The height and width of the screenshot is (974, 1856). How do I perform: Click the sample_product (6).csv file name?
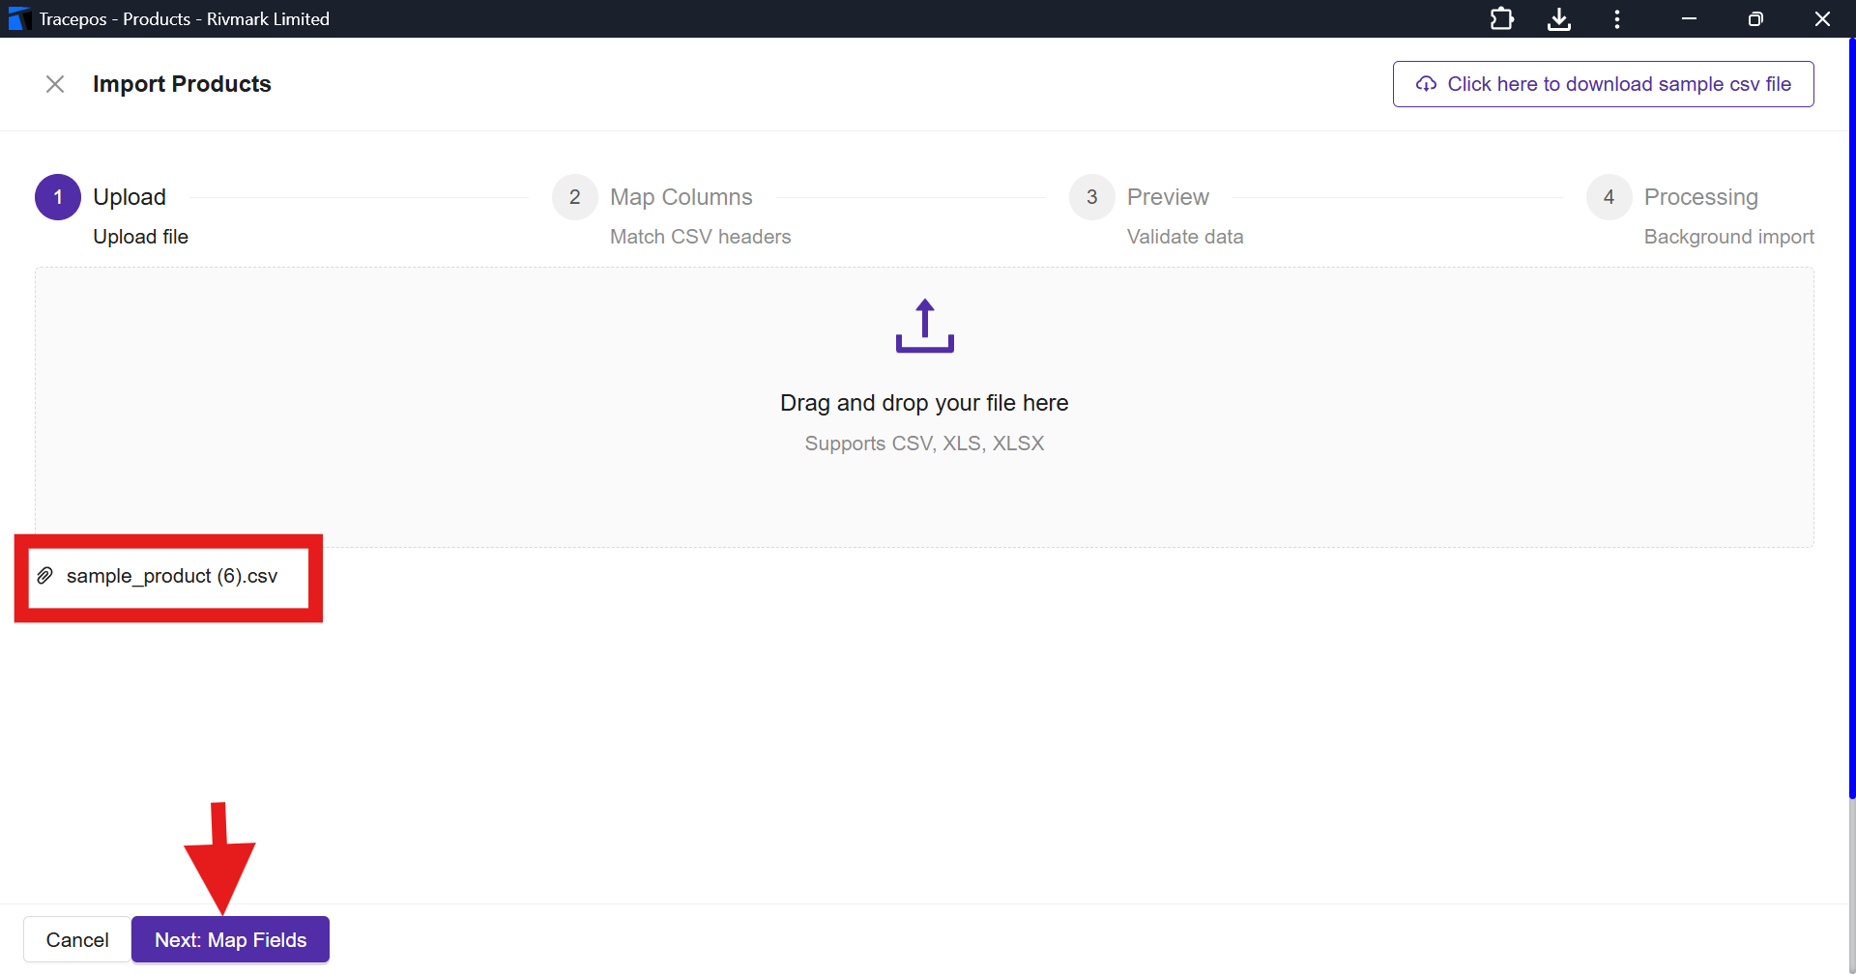tap(172, 576)
